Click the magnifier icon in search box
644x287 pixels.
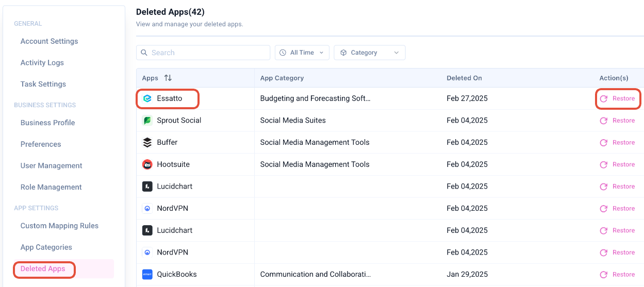(x=144, y=53)
